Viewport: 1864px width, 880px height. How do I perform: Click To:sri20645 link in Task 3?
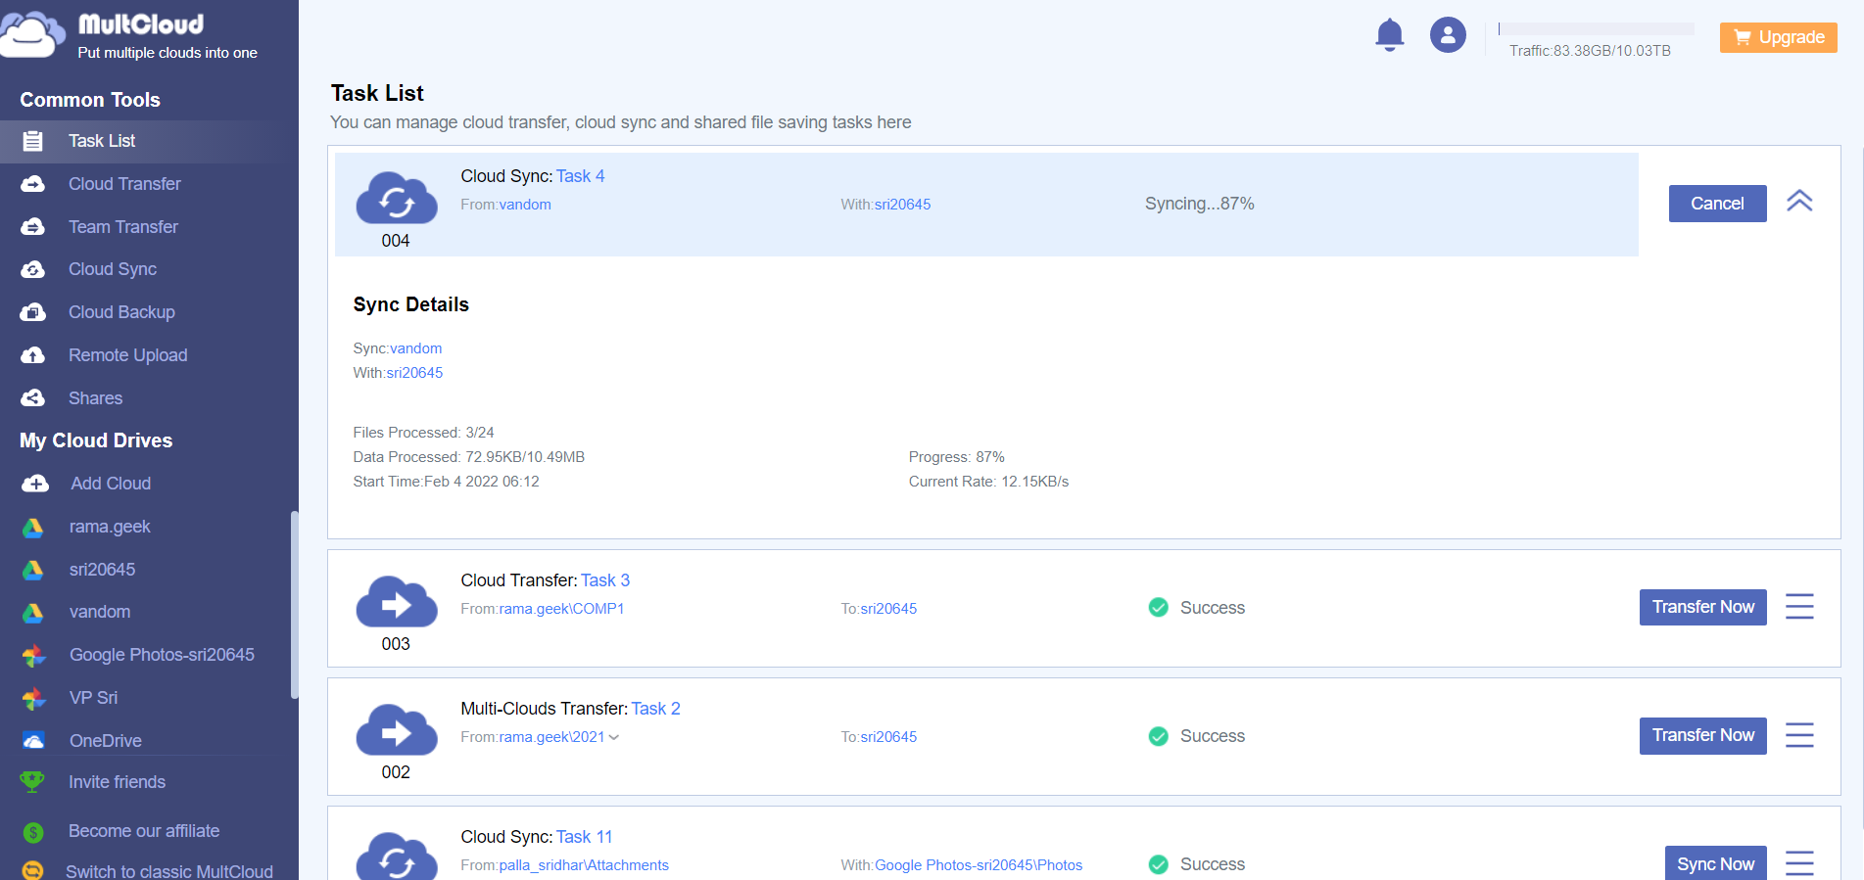(888, 609)
